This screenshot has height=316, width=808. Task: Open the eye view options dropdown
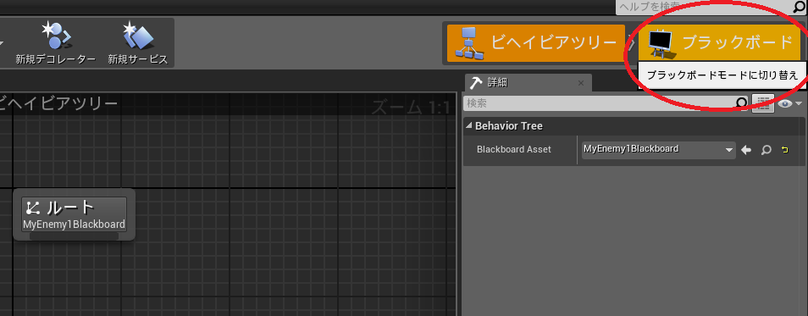tap(790, 103)
